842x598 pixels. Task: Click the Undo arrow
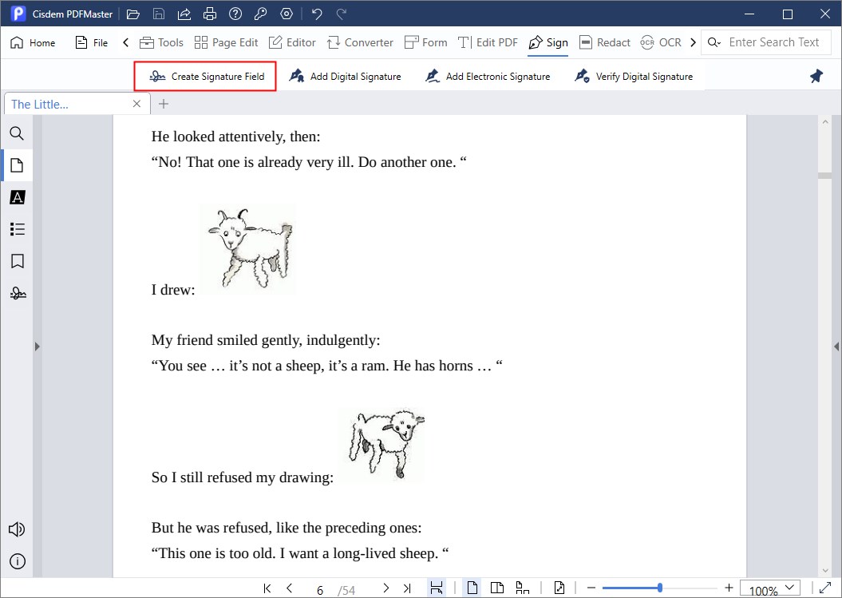click(x=317, y=14)
